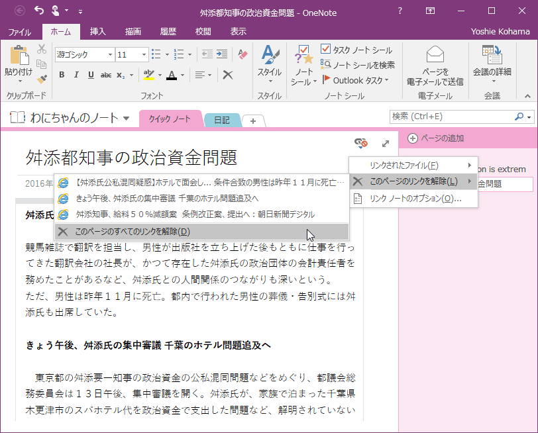Switch to the 日記 section tab
538x433 pixels.
point(222,120)
